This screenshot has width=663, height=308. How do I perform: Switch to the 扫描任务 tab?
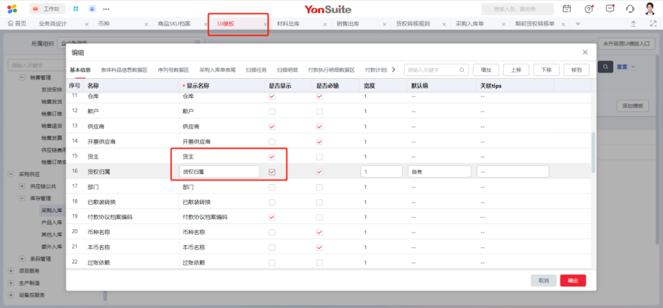256,69
